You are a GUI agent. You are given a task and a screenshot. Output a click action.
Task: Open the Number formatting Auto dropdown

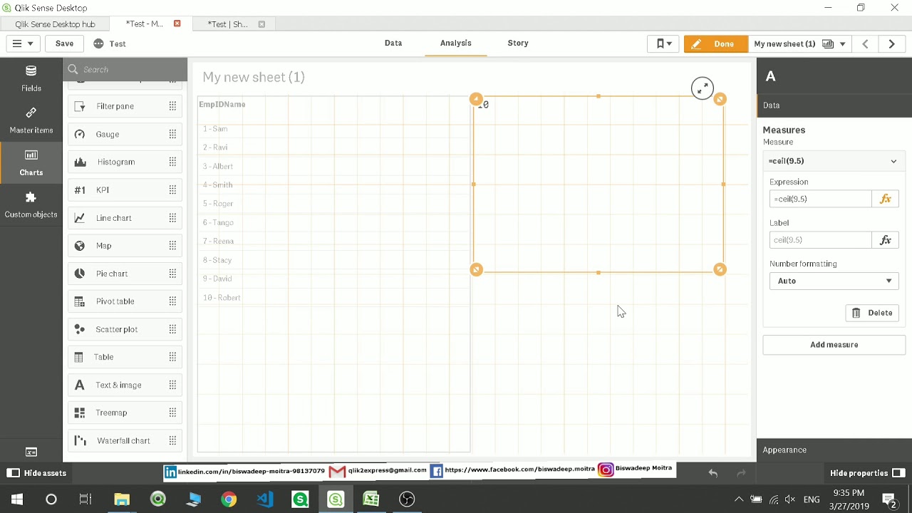tap(834, 281)
